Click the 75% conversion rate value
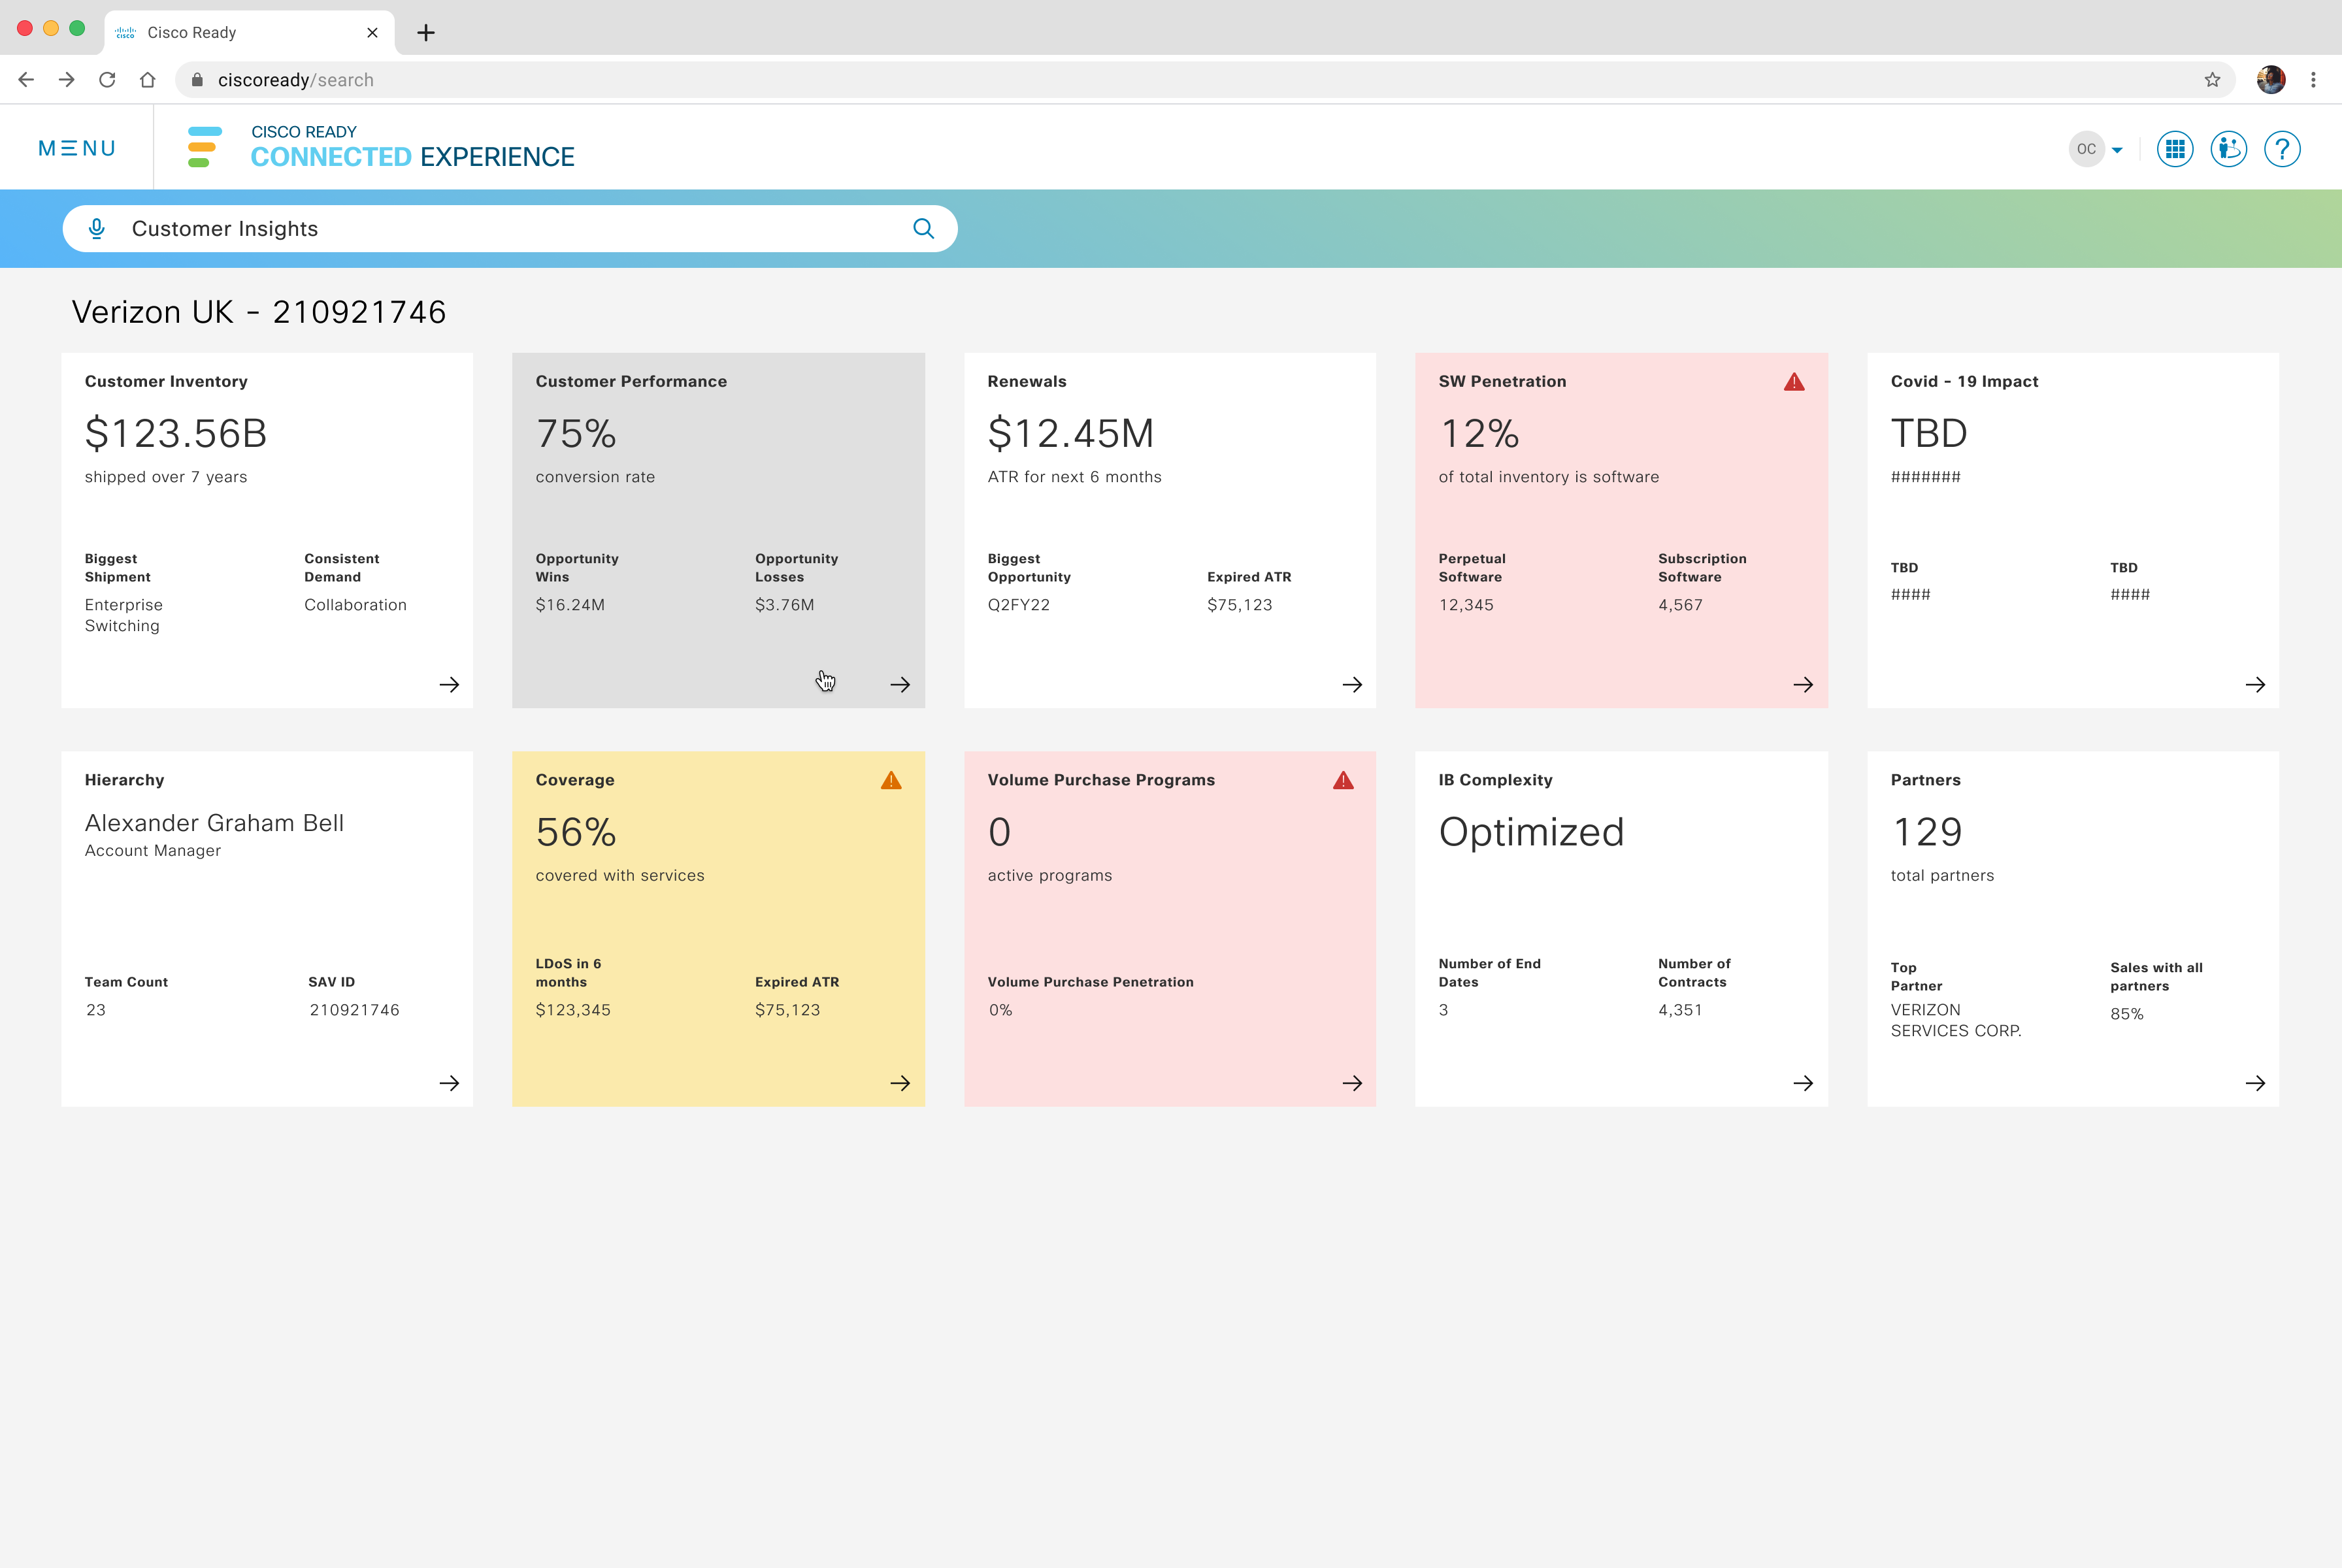 pos(576,434)
